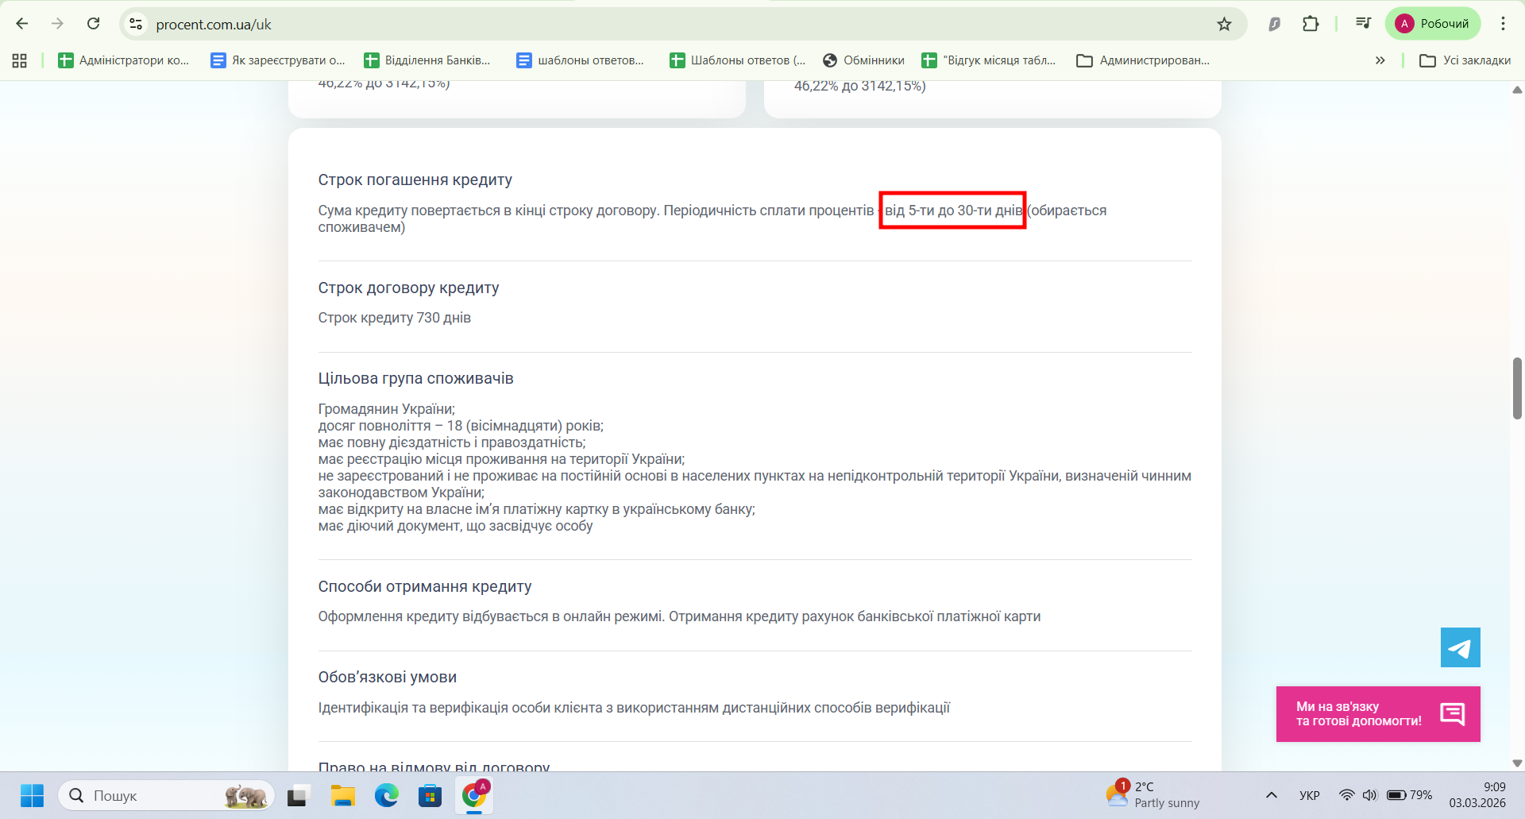Switch to the Chrome taskbar icon
1525x819 pixels.
pos(474,795)
